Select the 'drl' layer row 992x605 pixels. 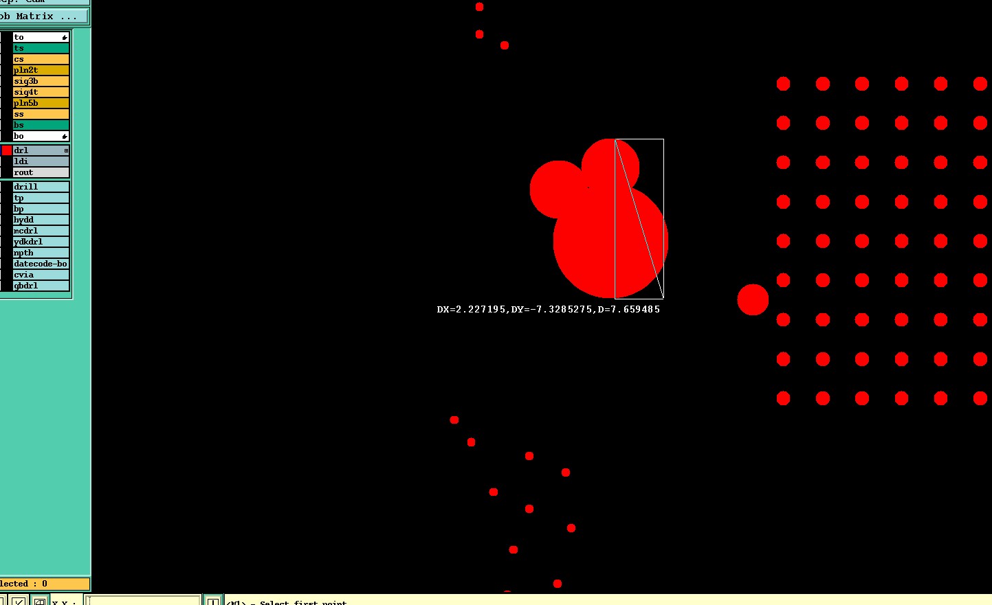point(41,150)
